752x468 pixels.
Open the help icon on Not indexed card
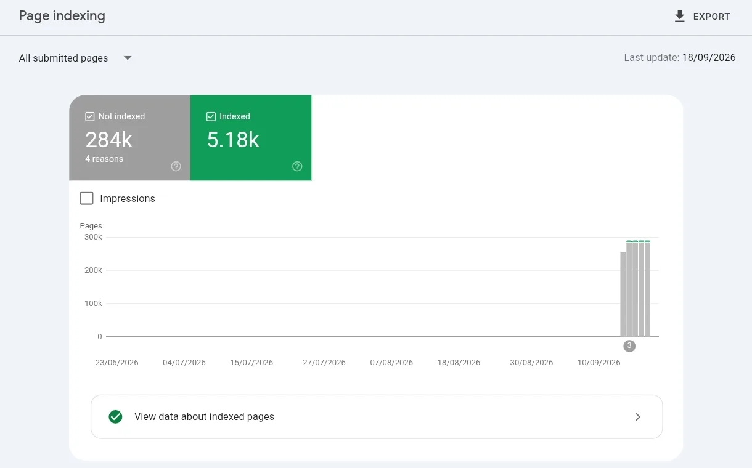pos(176,166)
